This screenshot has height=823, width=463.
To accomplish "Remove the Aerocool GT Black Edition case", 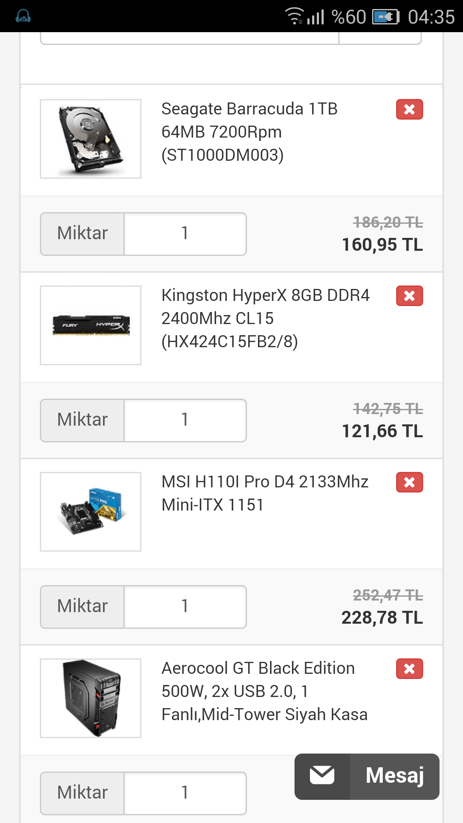I will coord(409,668).
